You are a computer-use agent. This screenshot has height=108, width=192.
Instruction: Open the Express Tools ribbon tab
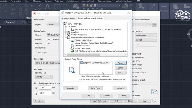[x=88, y=1]
